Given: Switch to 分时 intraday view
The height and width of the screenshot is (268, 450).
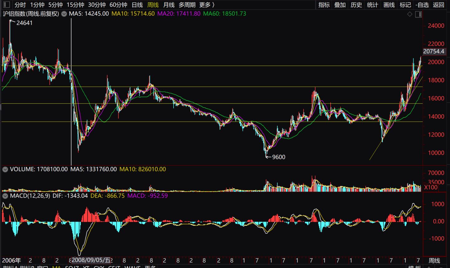Looking at the screenshot, I should coord(20,5).
